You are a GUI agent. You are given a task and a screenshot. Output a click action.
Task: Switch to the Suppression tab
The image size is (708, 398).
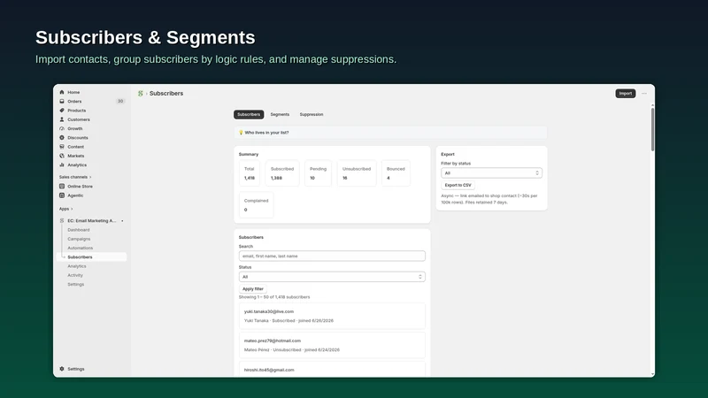(312, 115)
